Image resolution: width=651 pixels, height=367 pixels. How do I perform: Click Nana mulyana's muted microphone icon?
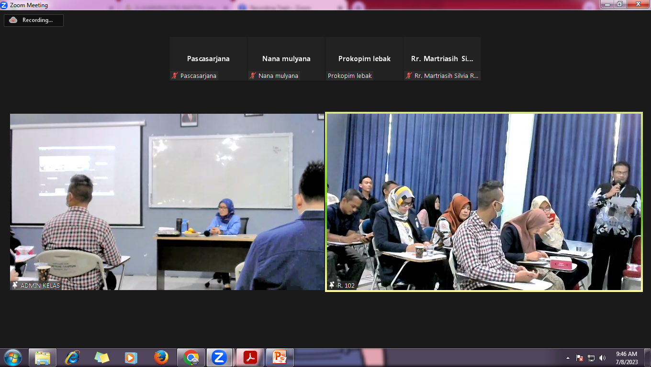pos(253,76)
